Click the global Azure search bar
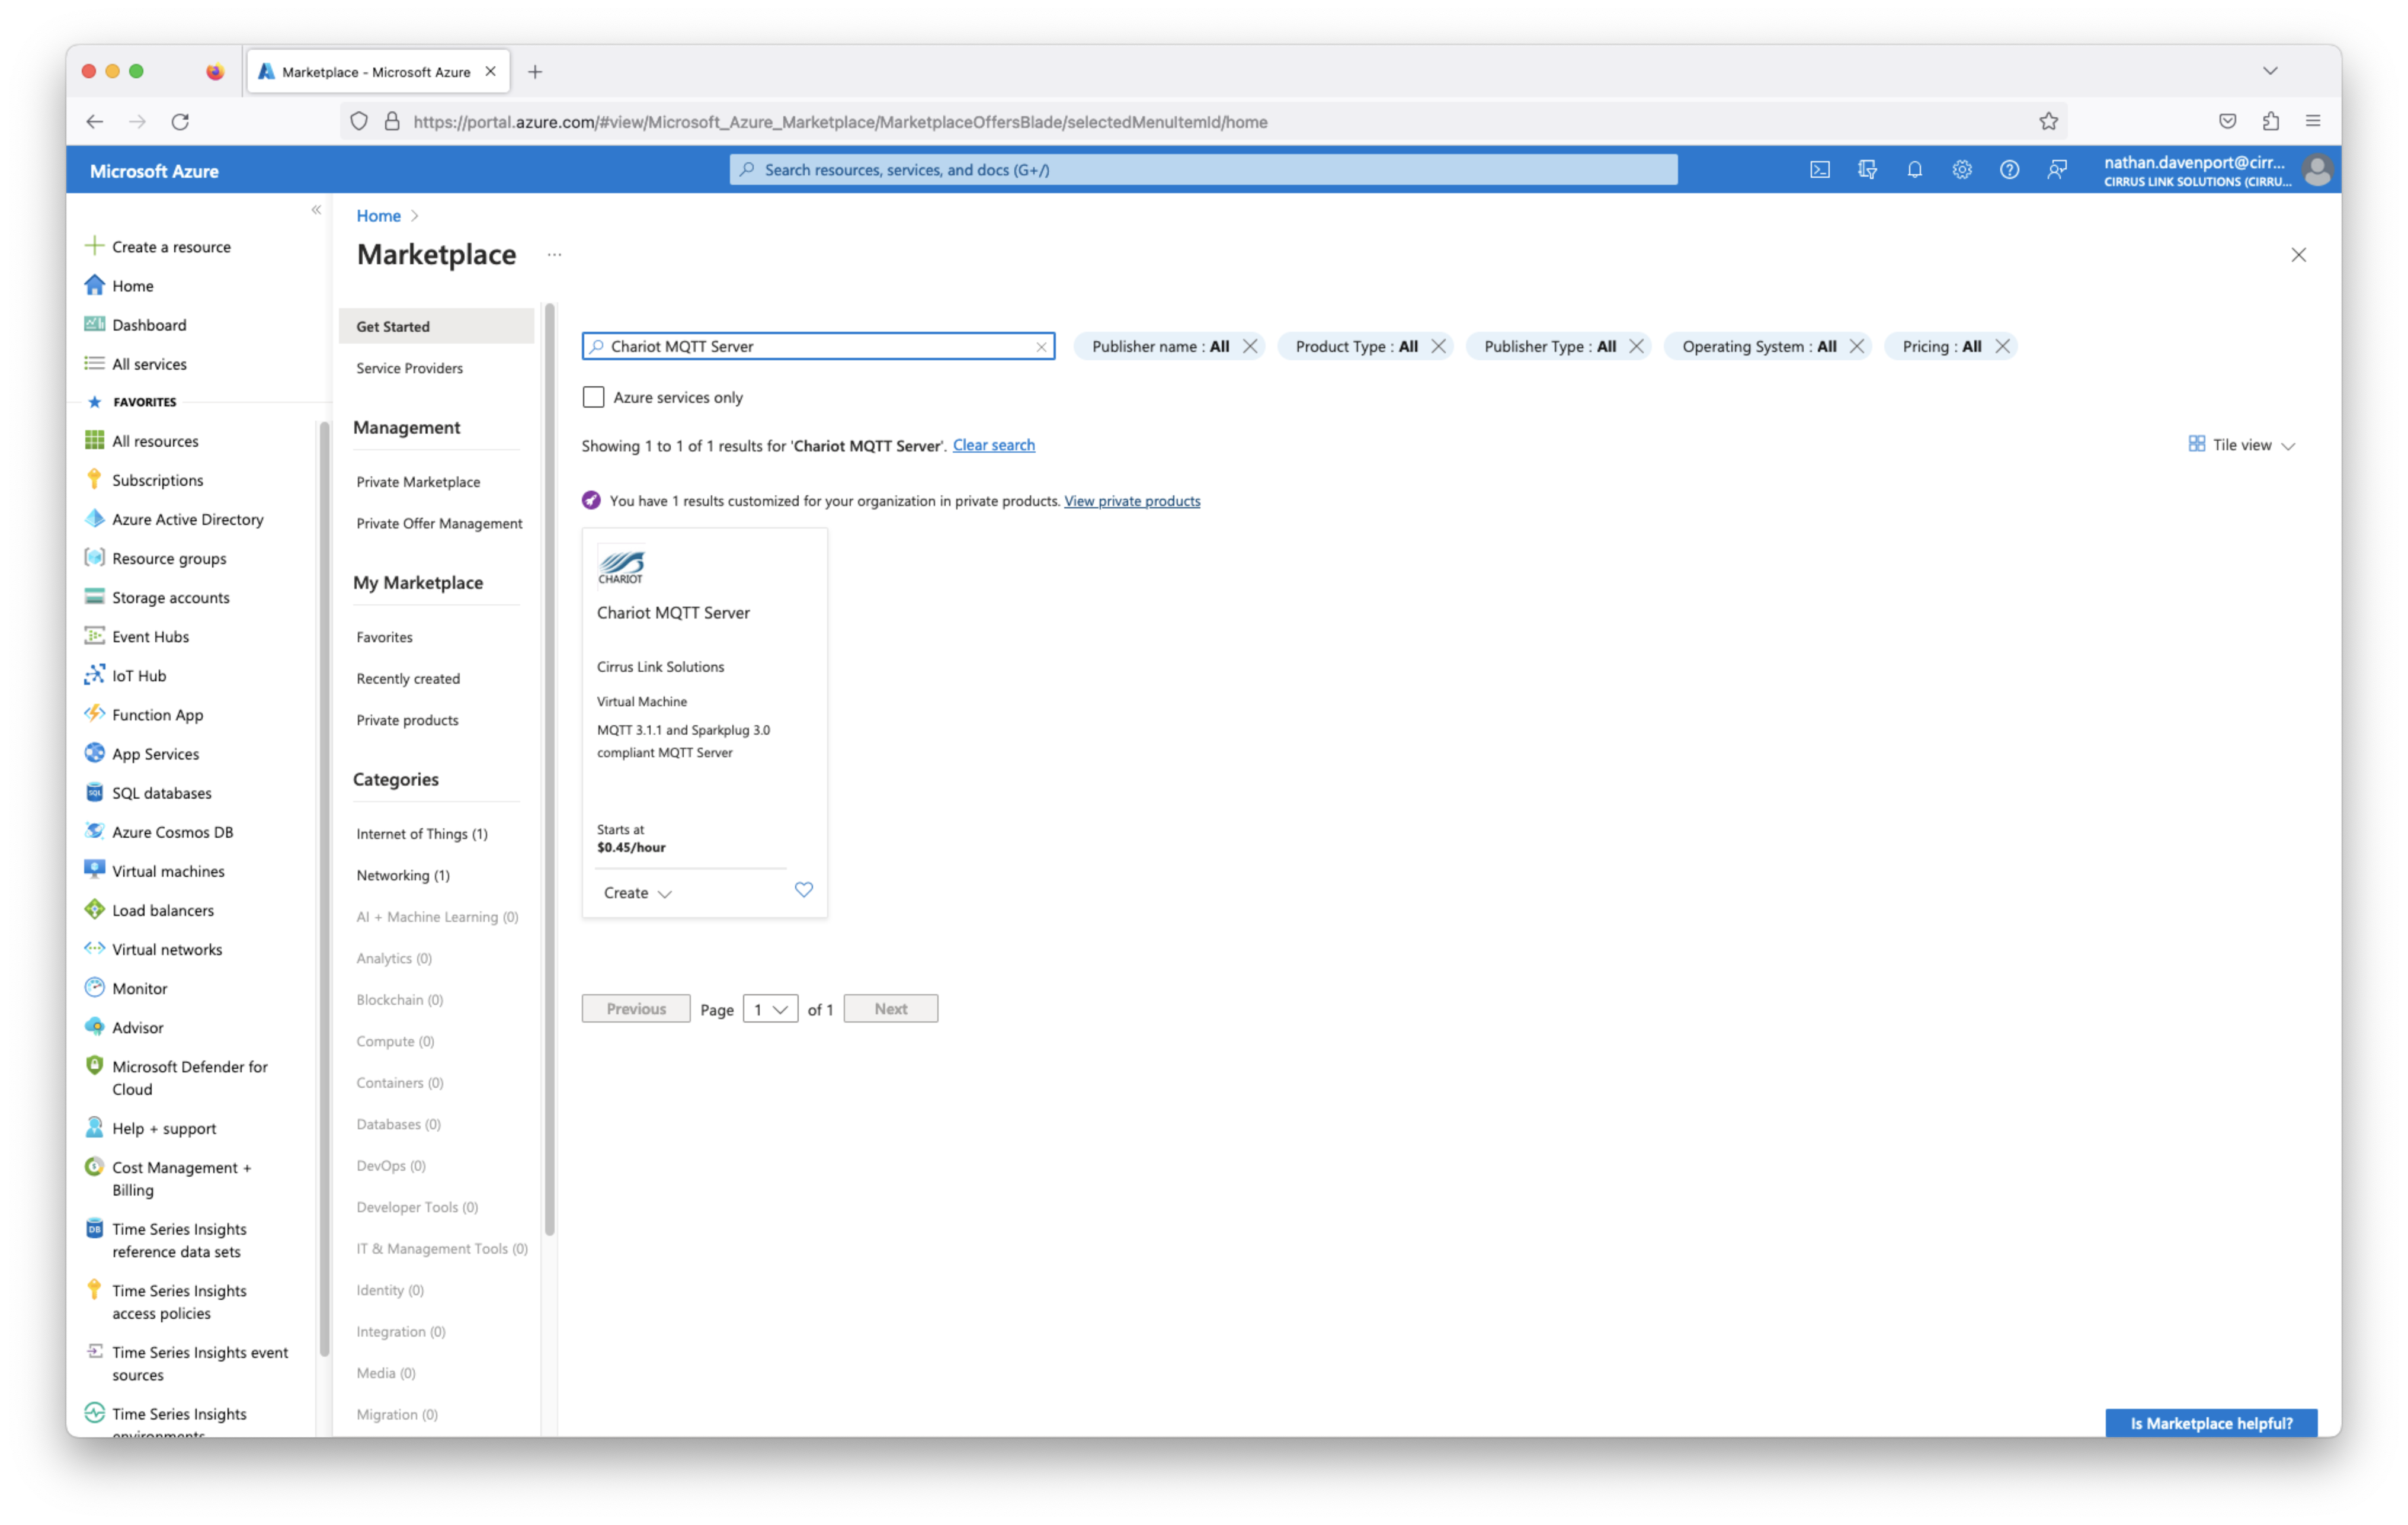2408x1525 pixels. pos(1202,169)
